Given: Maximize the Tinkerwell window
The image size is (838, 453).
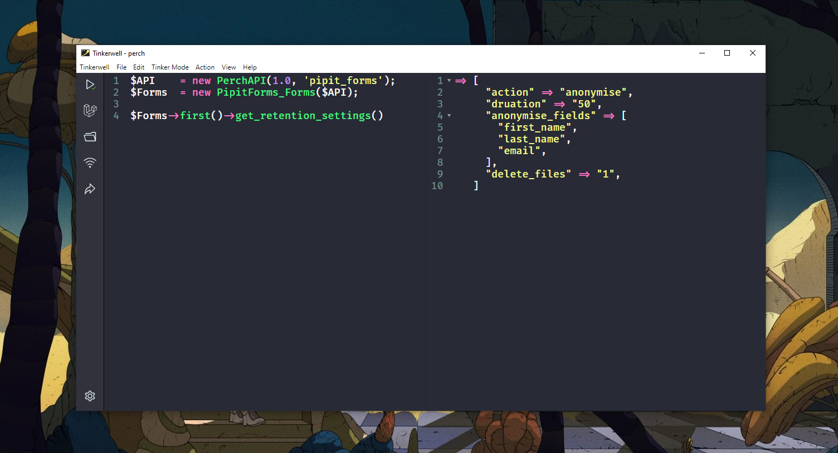Looking at the screenshot, I should [x=727, y=53].
